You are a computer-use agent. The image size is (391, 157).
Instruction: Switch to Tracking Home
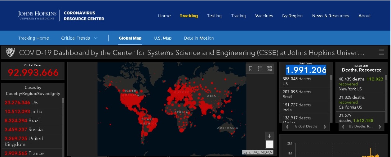coord(33,38)
